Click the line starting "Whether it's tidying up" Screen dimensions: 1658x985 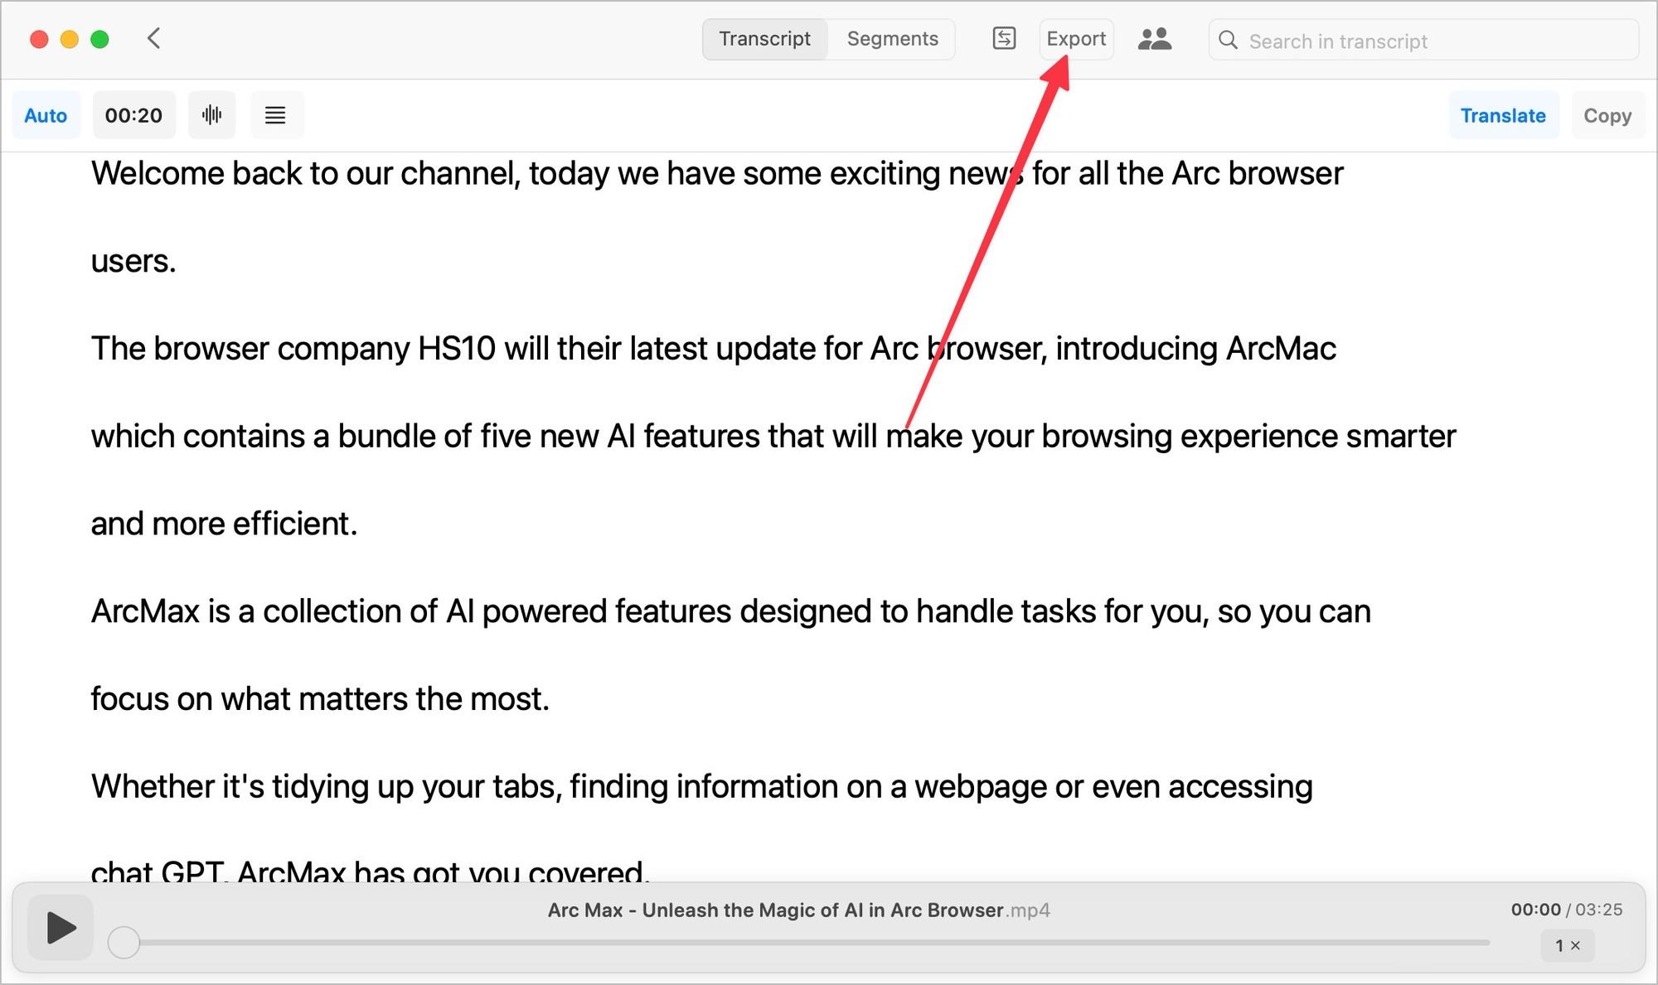(x=701, y=786)
